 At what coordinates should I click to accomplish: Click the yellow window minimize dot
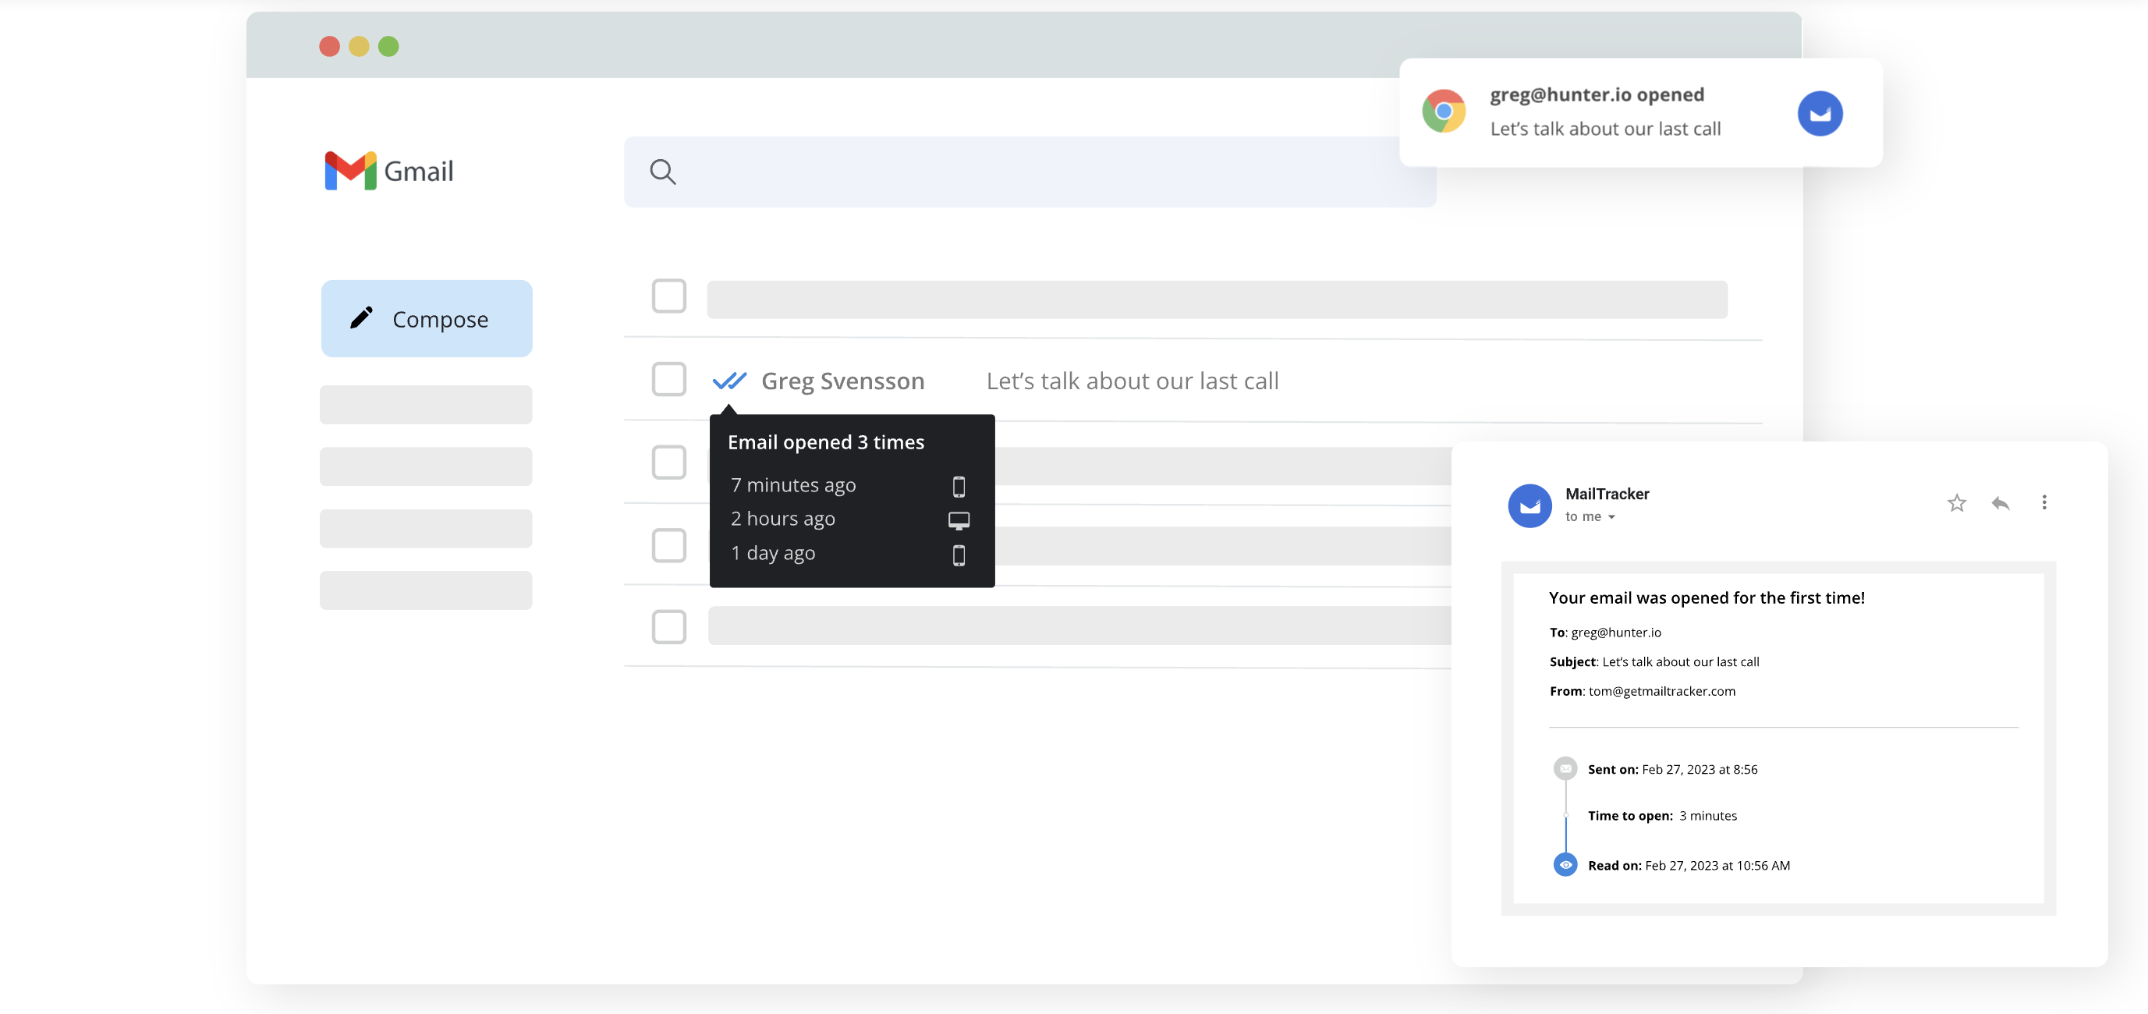pos(359,46)
